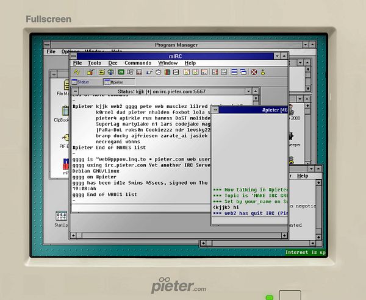Click the Received Files toolbar icon

coord(215,72)
